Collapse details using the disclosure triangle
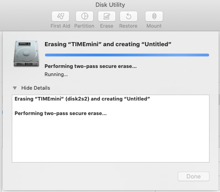This screenshot has width=220, height=192. click(15, 88)
